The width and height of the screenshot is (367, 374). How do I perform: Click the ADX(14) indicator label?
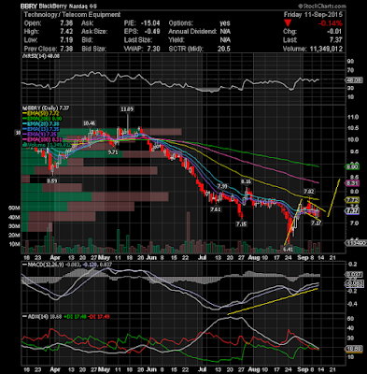(x=36, y=317)
